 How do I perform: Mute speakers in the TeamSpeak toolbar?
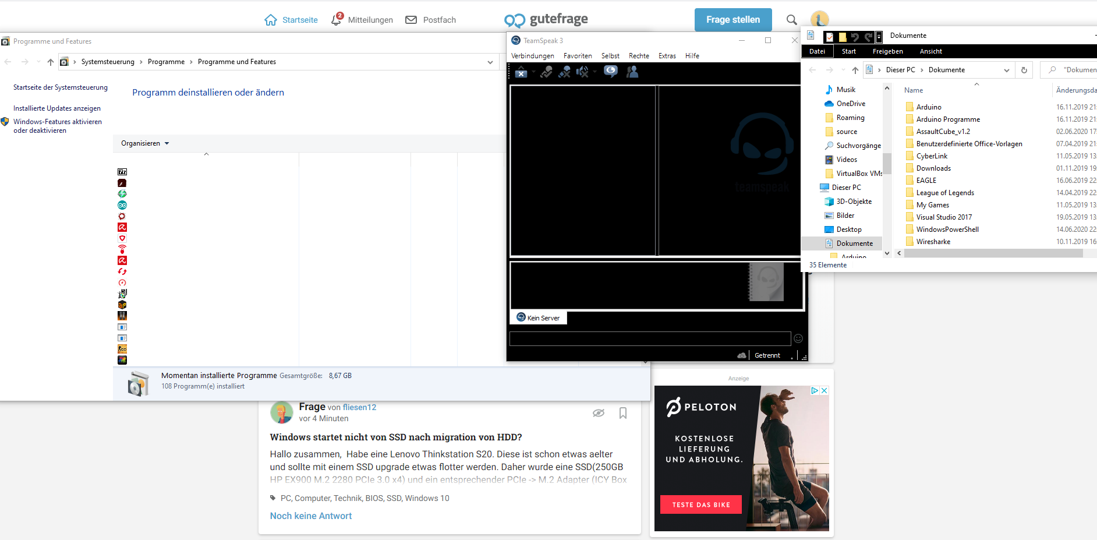[582, 72]
